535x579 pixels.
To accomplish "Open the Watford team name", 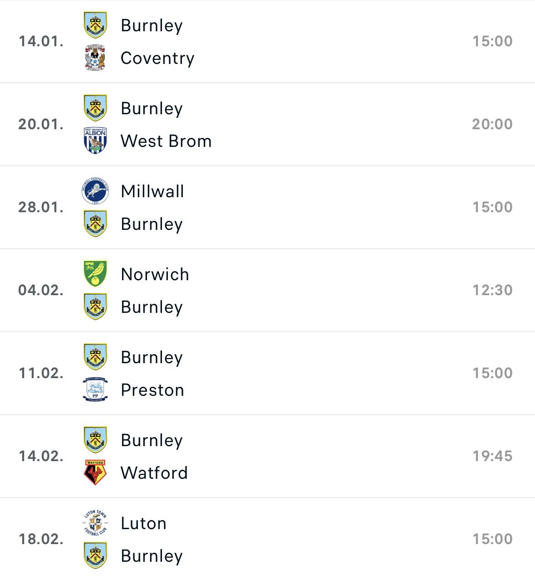I will point(154,473).
